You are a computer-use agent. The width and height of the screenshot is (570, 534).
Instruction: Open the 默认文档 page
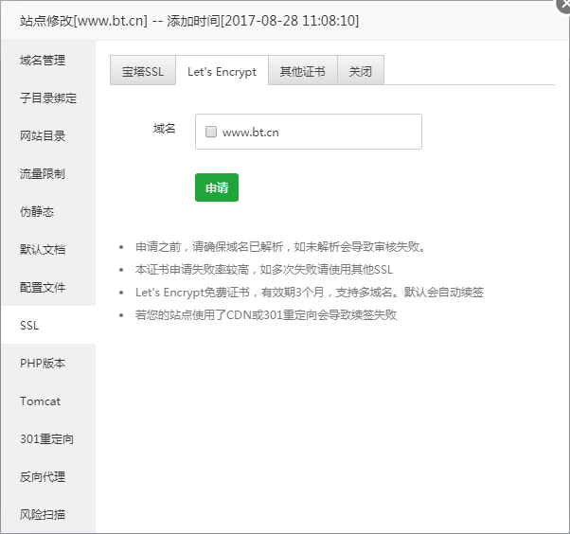[x=44, y=250]
